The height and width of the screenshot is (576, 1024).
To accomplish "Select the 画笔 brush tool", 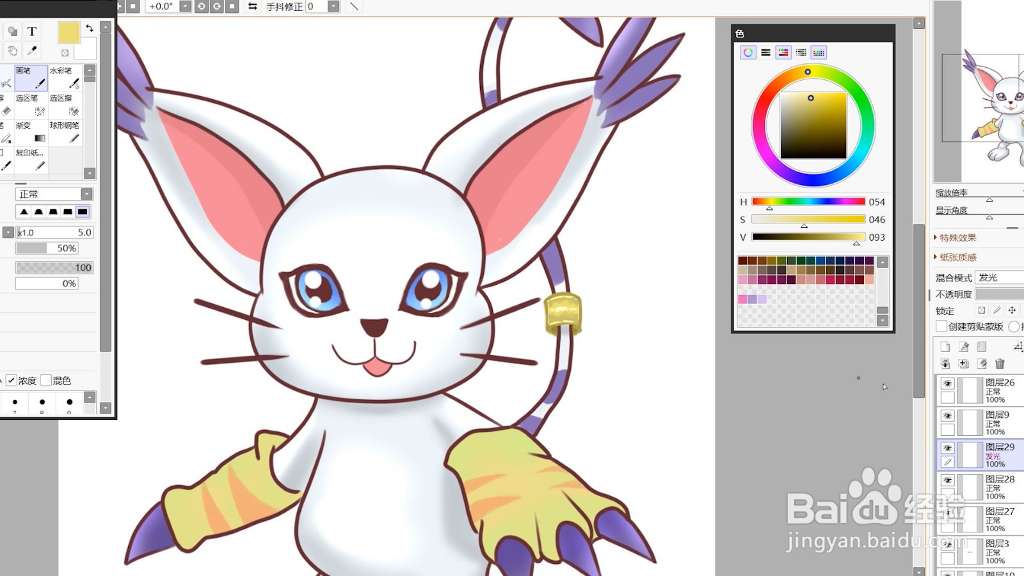I will click(31, 77).
